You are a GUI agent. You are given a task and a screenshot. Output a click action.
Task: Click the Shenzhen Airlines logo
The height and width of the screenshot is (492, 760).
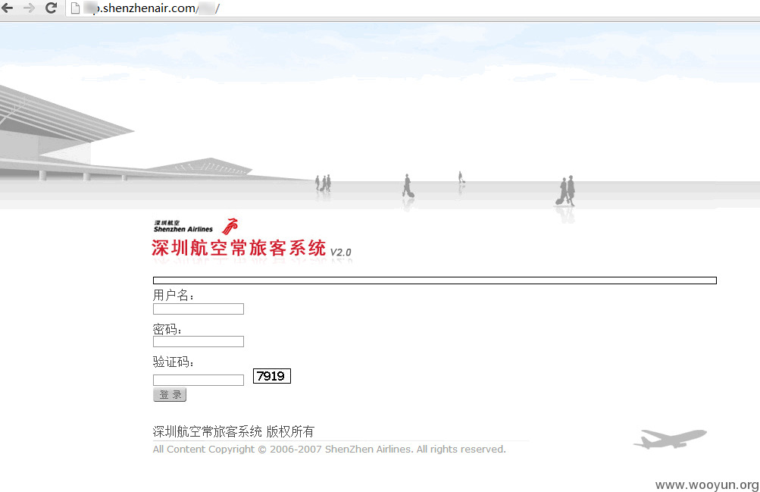tap(195, 227)
